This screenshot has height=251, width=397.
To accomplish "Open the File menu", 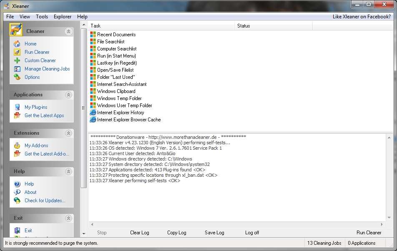I will point(10,16).
